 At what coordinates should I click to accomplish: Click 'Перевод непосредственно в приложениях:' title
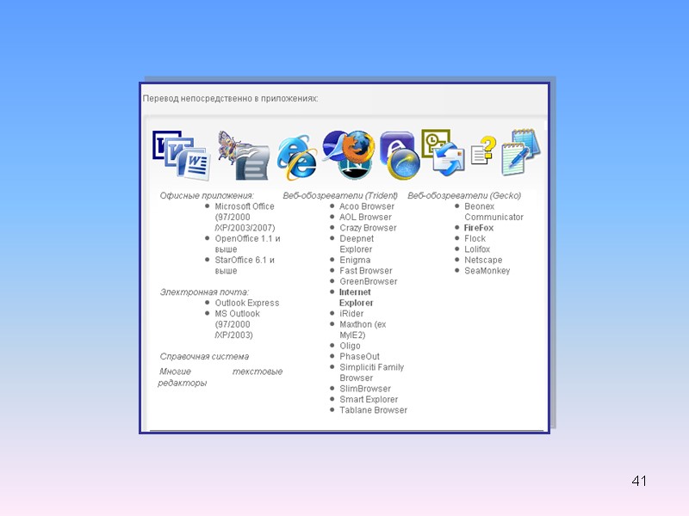(230, 98)
